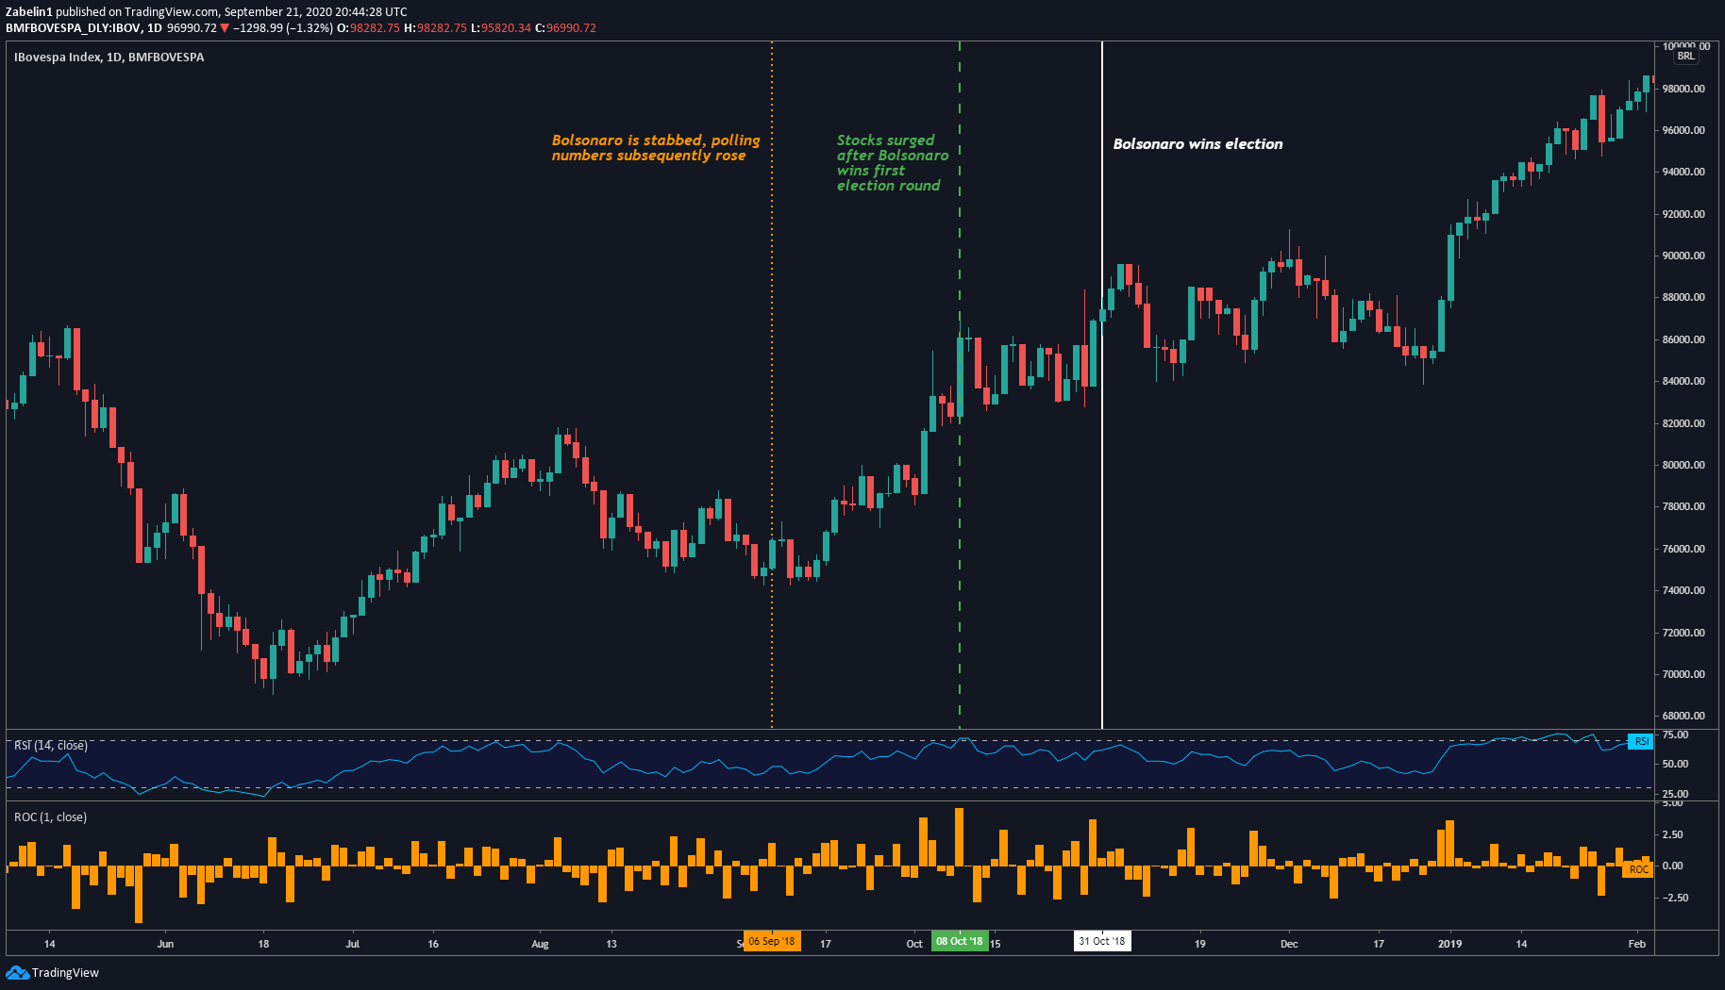Click the 'Bolsonaro wins election' annotation
This screenshot has width=1725, height=990.
pyautogui.click(x=1197, y=144)
